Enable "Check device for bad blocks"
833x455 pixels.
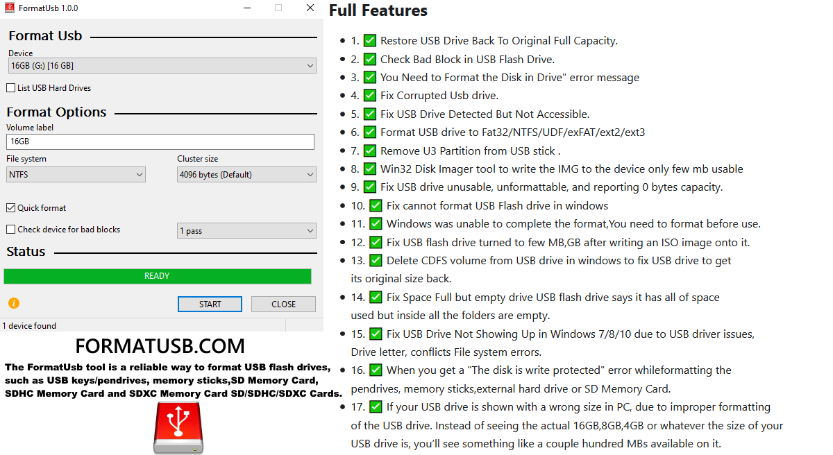11,229
